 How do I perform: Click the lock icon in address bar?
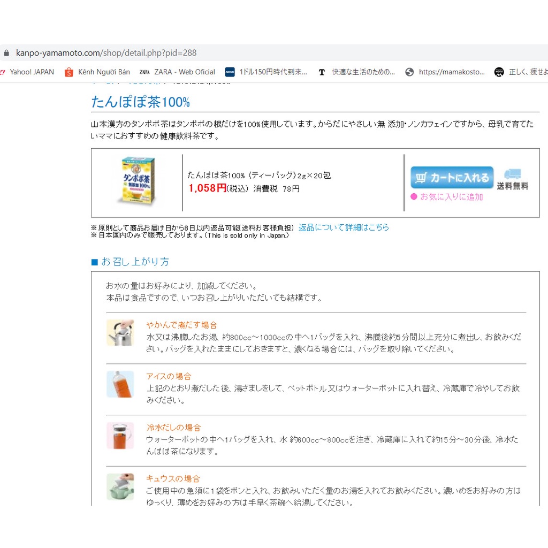pos(6,53)
